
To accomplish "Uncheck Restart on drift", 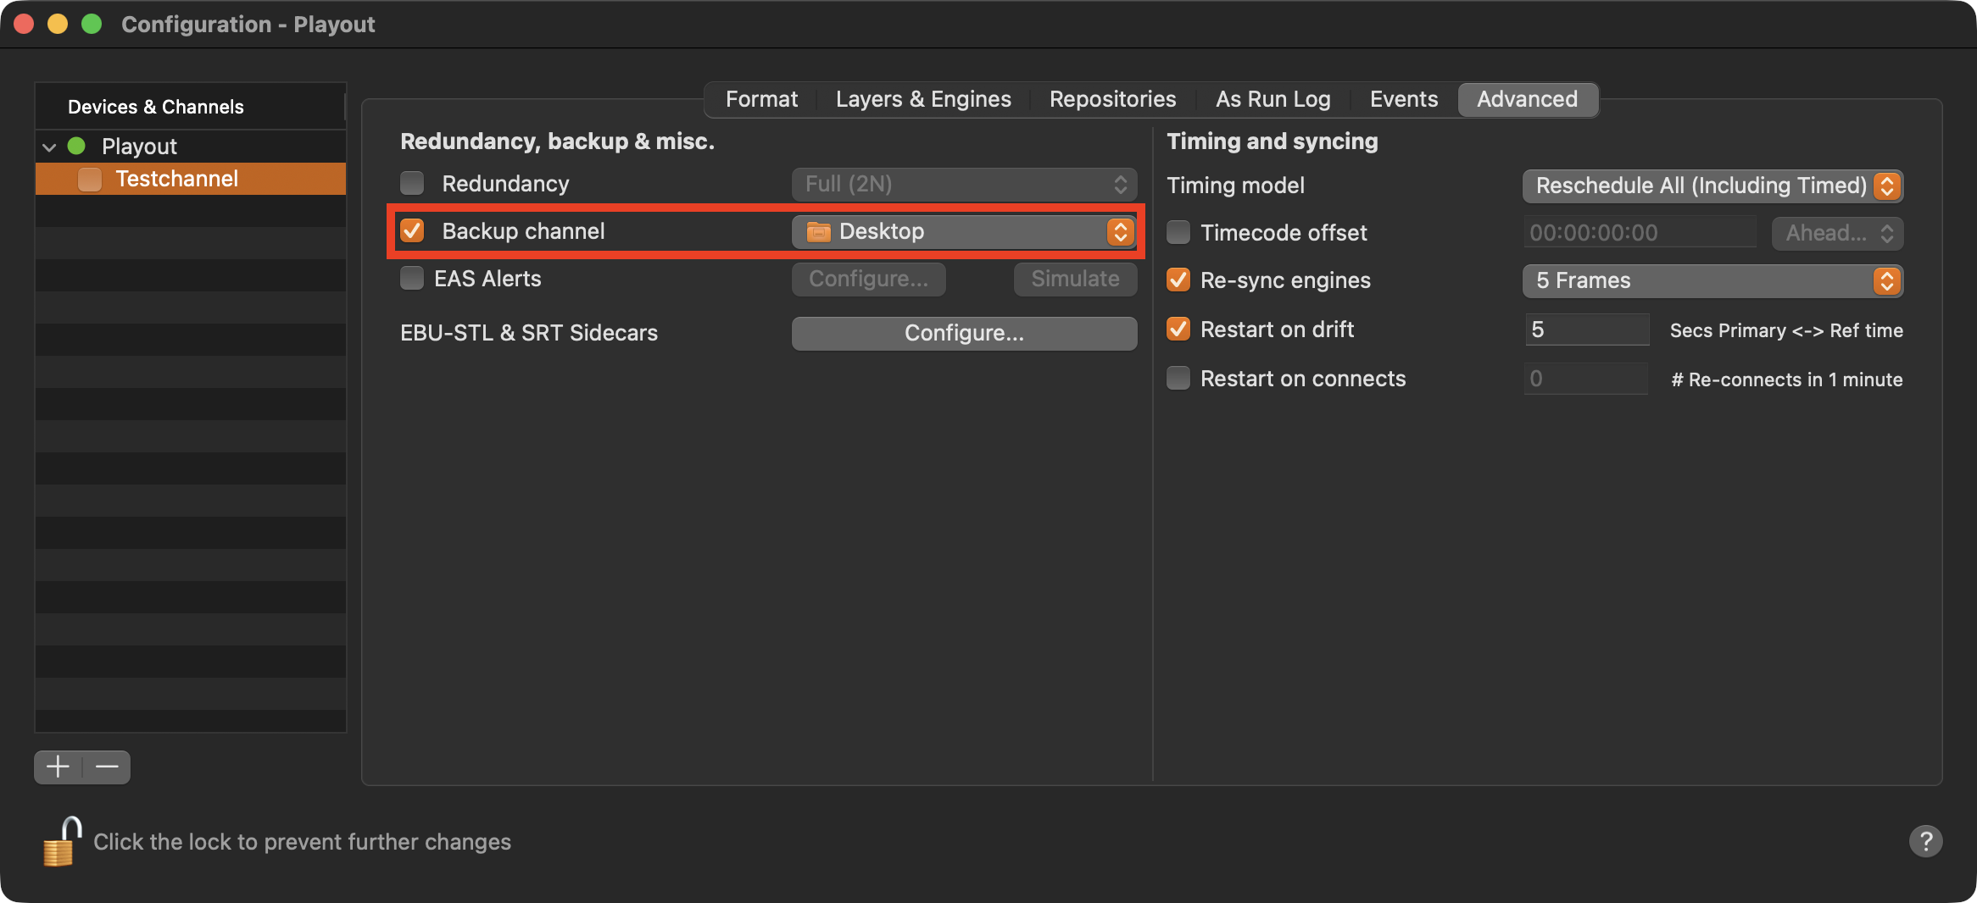I will point(1178,329).
